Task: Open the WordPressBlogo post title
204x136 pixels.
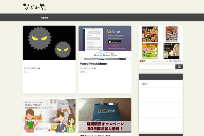Action: click(93, 64)
